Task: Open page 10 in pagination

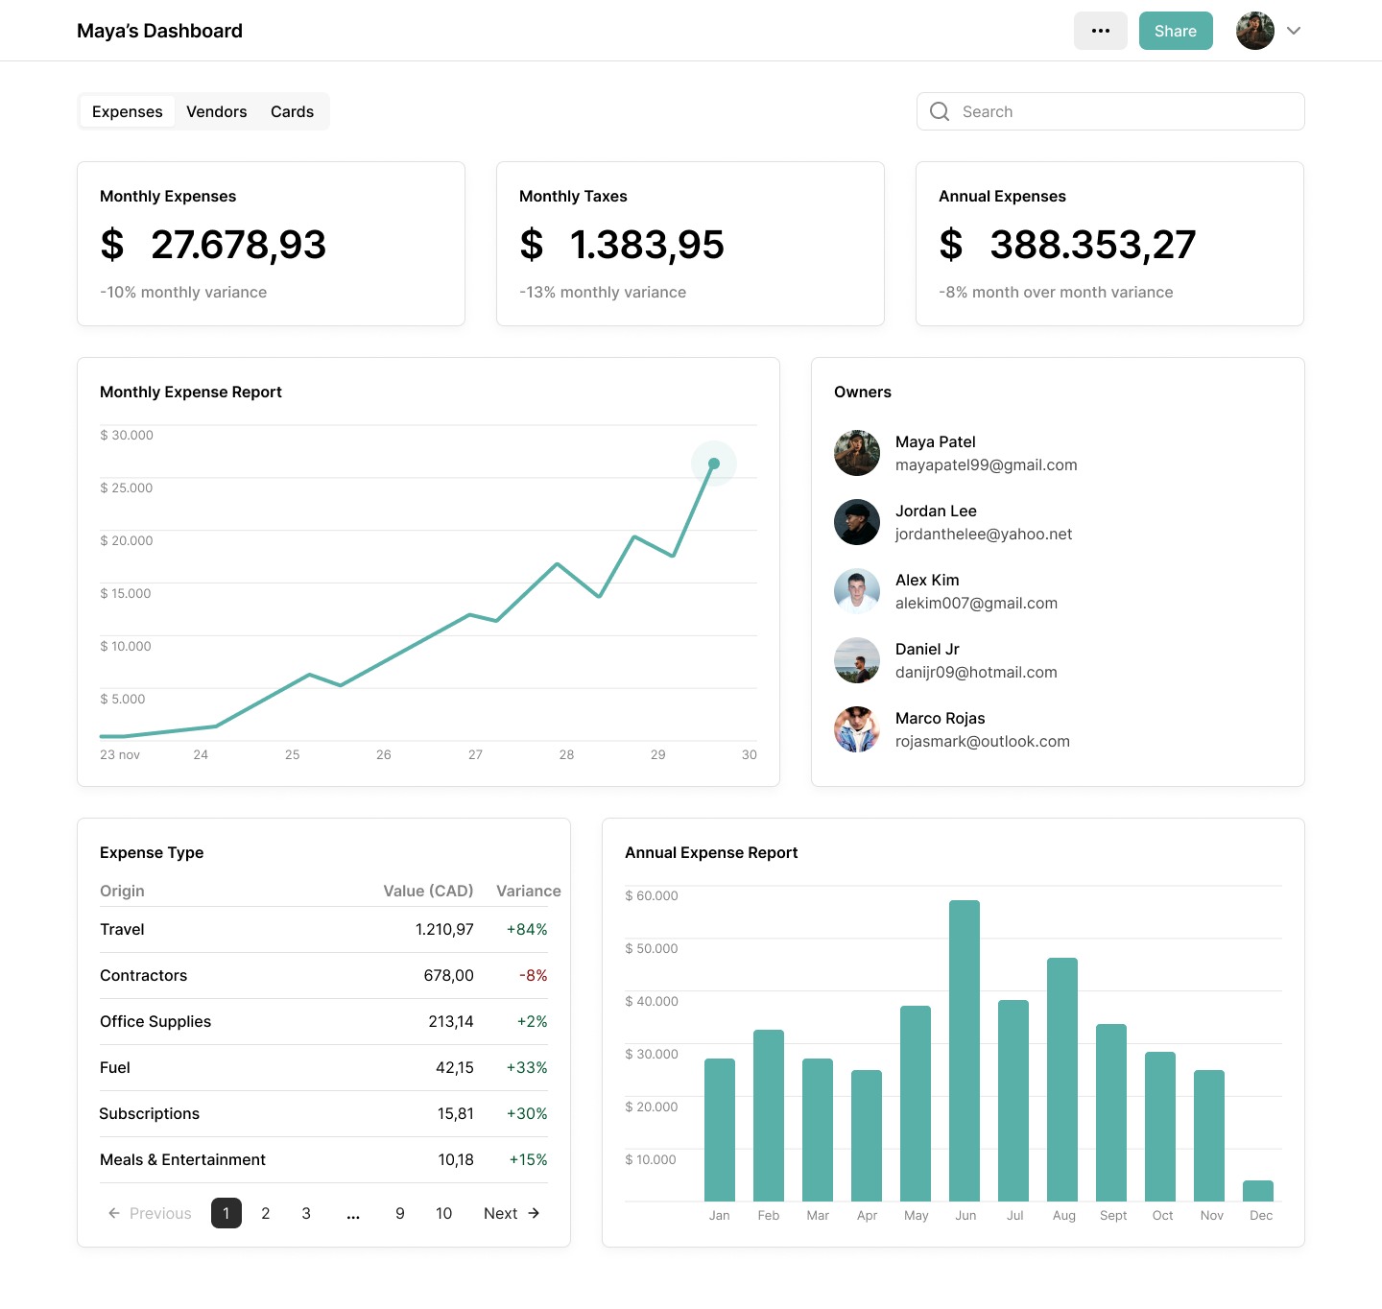Action: coord(443,1213)
